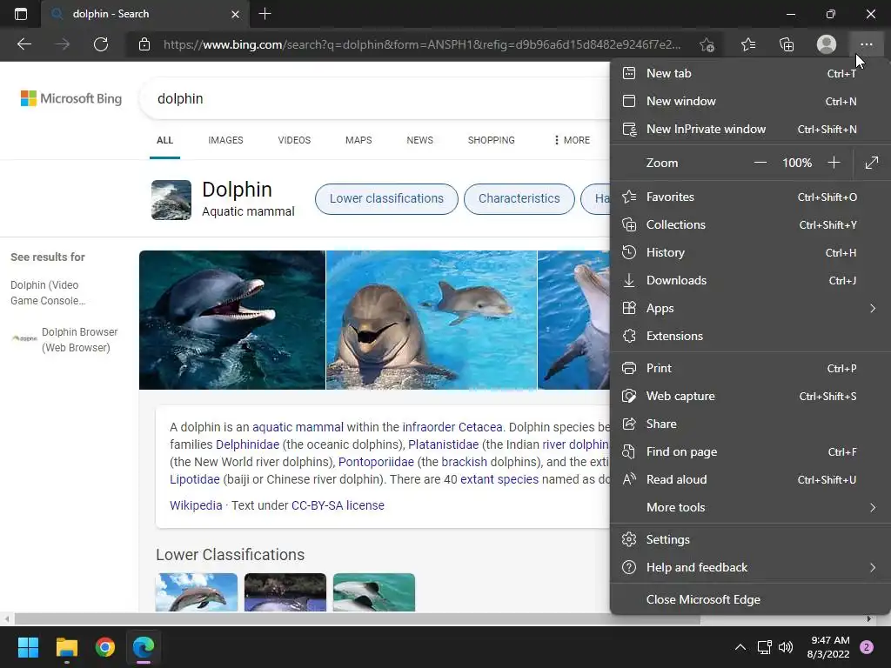Switch to the MAPS tab
Image resolution: width=891 pixels, height=668 pixels.
[358, 140]
